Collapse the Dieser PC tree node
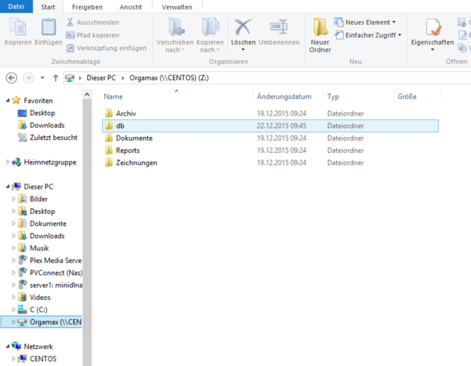This screenshot has width=471, height=366. coord(8,187)
